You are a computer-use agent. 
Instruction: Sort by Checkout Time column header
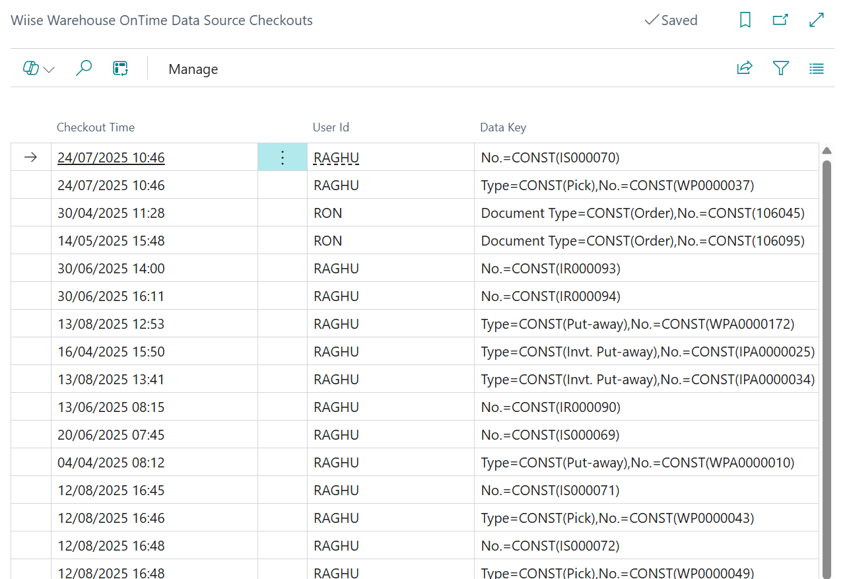pyautogui.click(x=96, y=127)
